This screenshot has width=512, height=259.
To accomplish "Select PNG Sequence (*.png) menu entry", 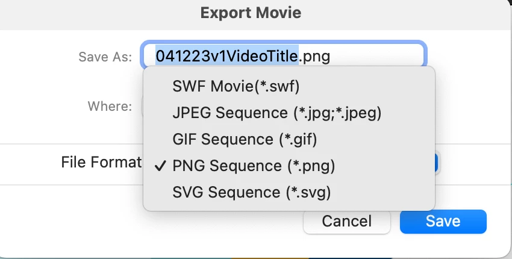I will [253, 166].
